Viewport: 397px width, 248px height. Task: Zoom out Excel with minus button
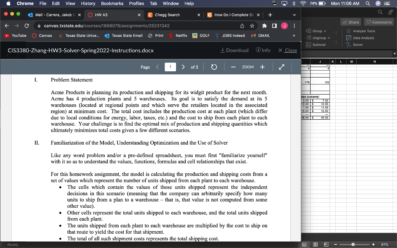(335, 245)
